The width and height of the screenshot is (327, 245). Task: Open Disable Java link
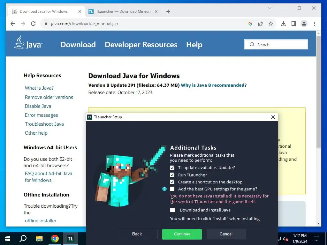pos(38,106)
